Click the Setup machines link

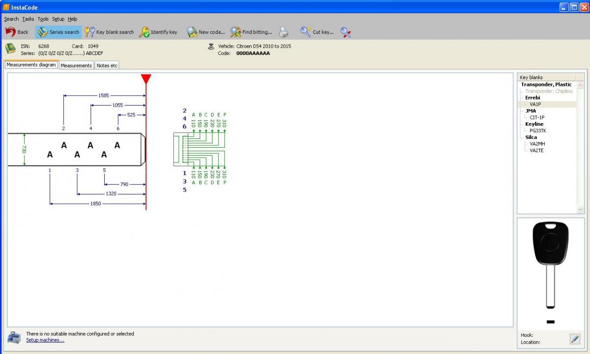[x=45, y=340]
